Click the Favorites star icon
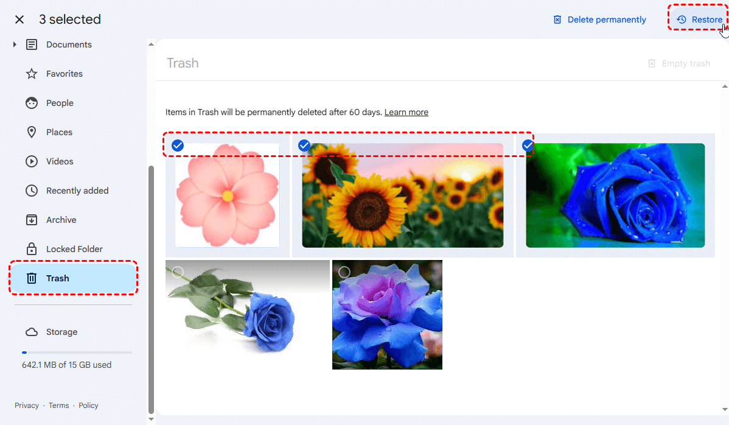Image resolution: width=729 pixels, height=425 pixels. [x=32, y=74]
